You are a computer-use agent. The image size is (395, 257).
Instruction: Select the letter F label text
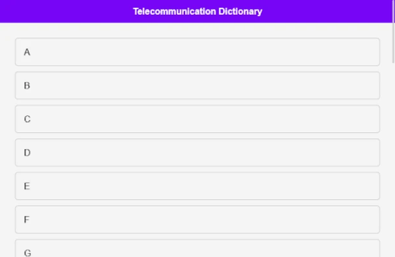click(x=27, y=220)
